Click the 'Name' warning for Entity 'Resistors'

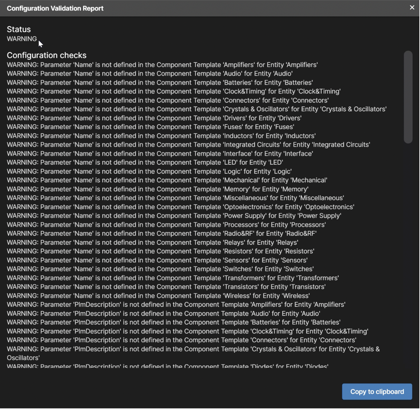tap(161, 251)
